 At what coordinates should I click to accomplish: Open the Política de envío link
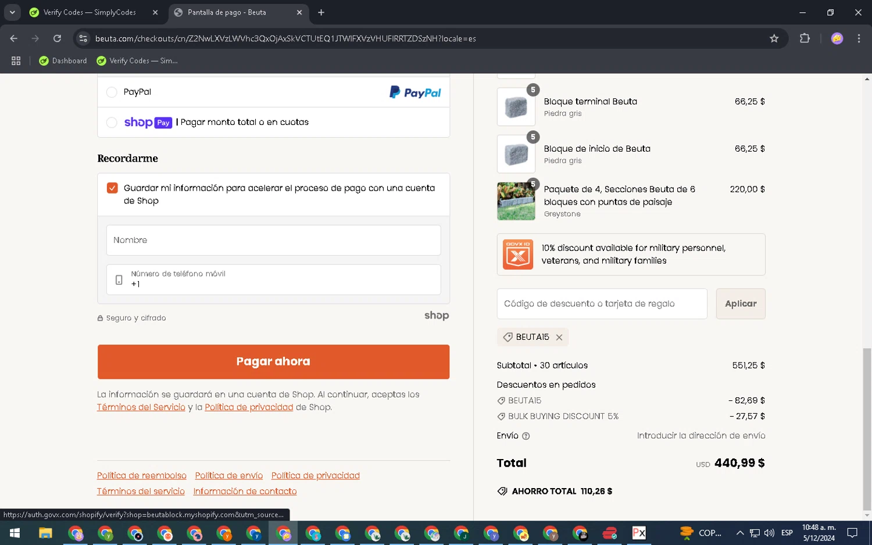coord(229,476)
